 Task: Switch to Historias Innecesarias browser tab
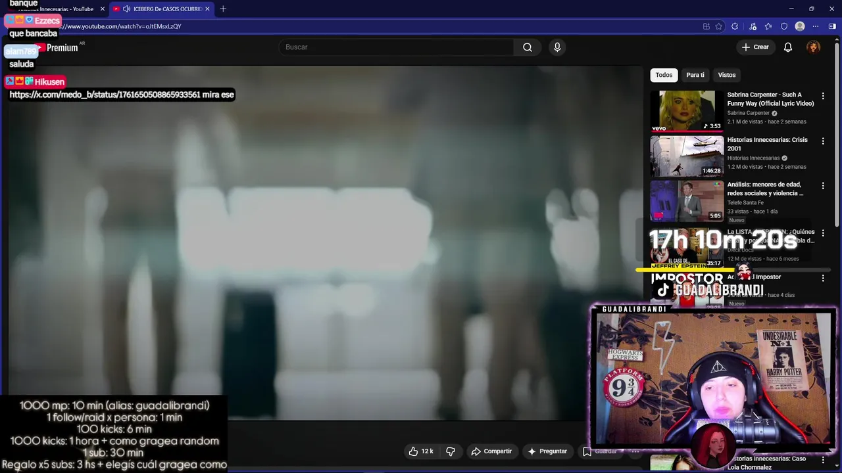click(x=56, y=9)
